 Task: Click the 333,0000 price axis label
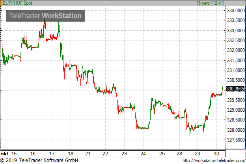pyautogui.click(x=236, y=31)
